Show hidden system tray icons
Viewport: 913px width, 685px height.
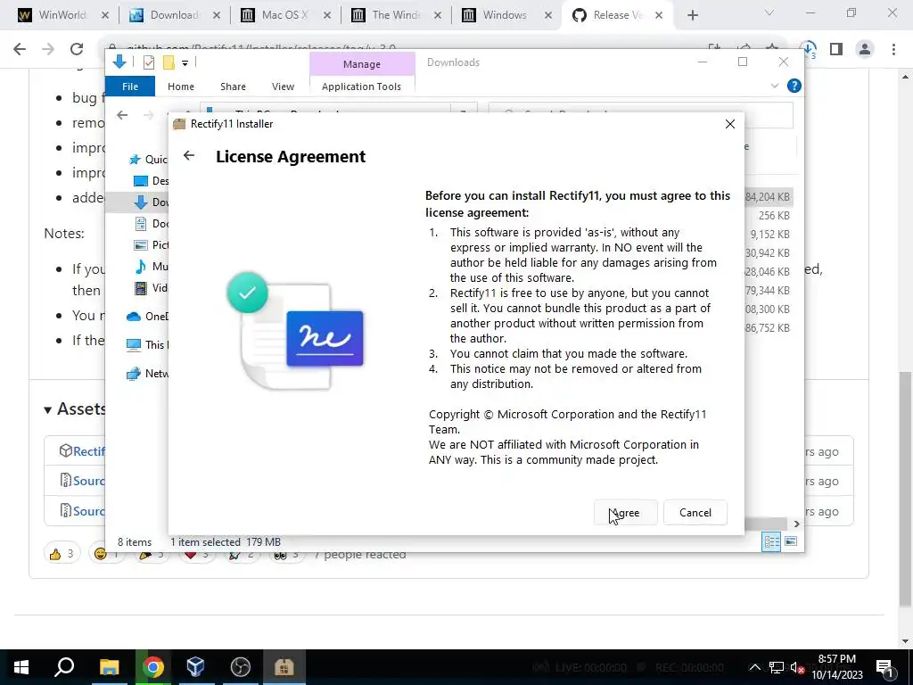(x=754, y=667)
